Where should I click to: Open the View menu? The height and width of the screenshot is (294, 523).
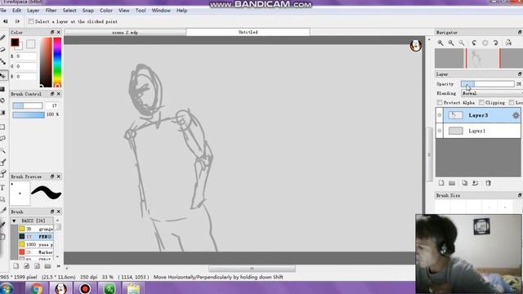(123, 11)
